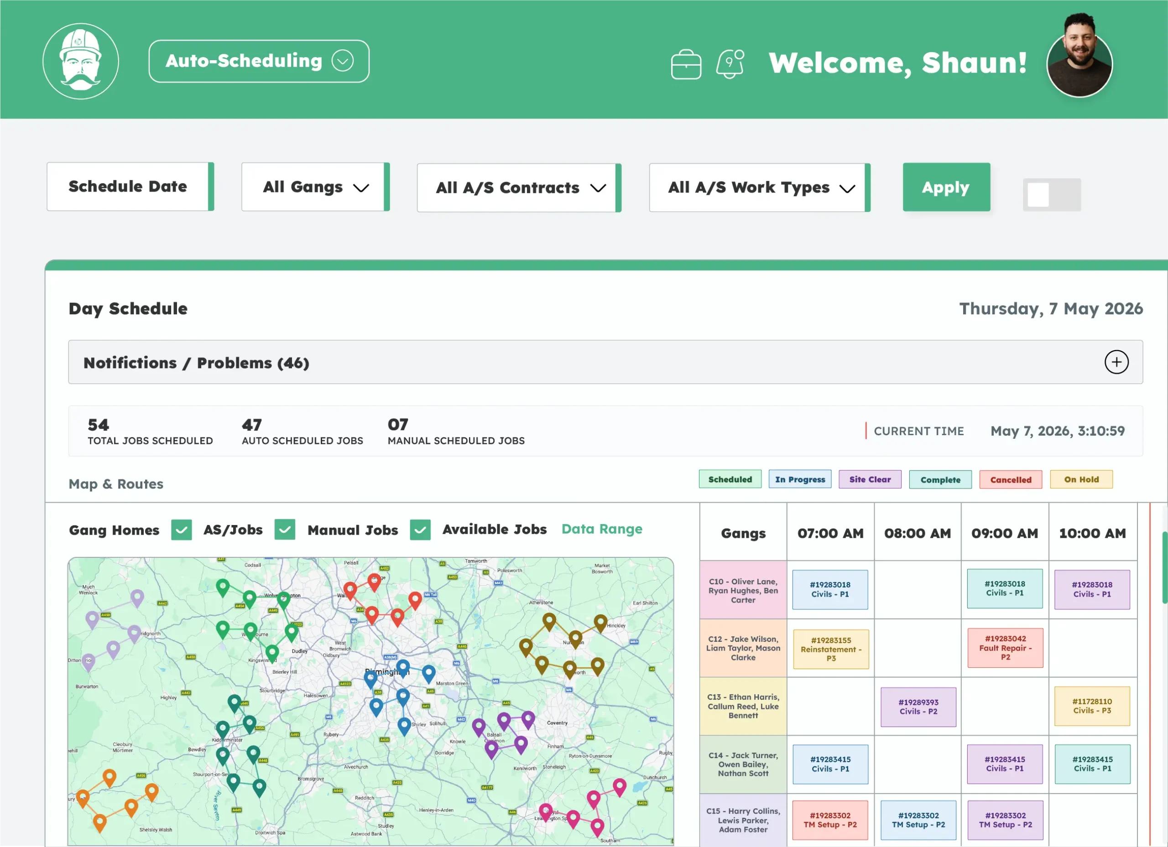Click the 07:00 AM column header
The width and height of the screenshot is (1168, 847).
(x=830, y=533)
